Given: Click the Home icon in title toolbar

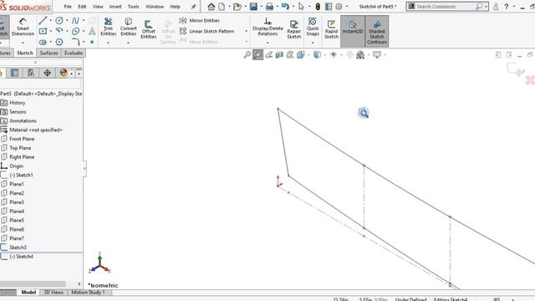Looking at the screenshot, I should tap(211, 7).
